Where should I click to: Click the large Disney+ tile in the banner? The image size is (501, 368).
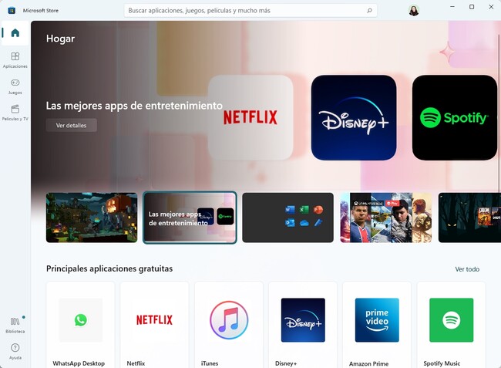coord(354,117)
